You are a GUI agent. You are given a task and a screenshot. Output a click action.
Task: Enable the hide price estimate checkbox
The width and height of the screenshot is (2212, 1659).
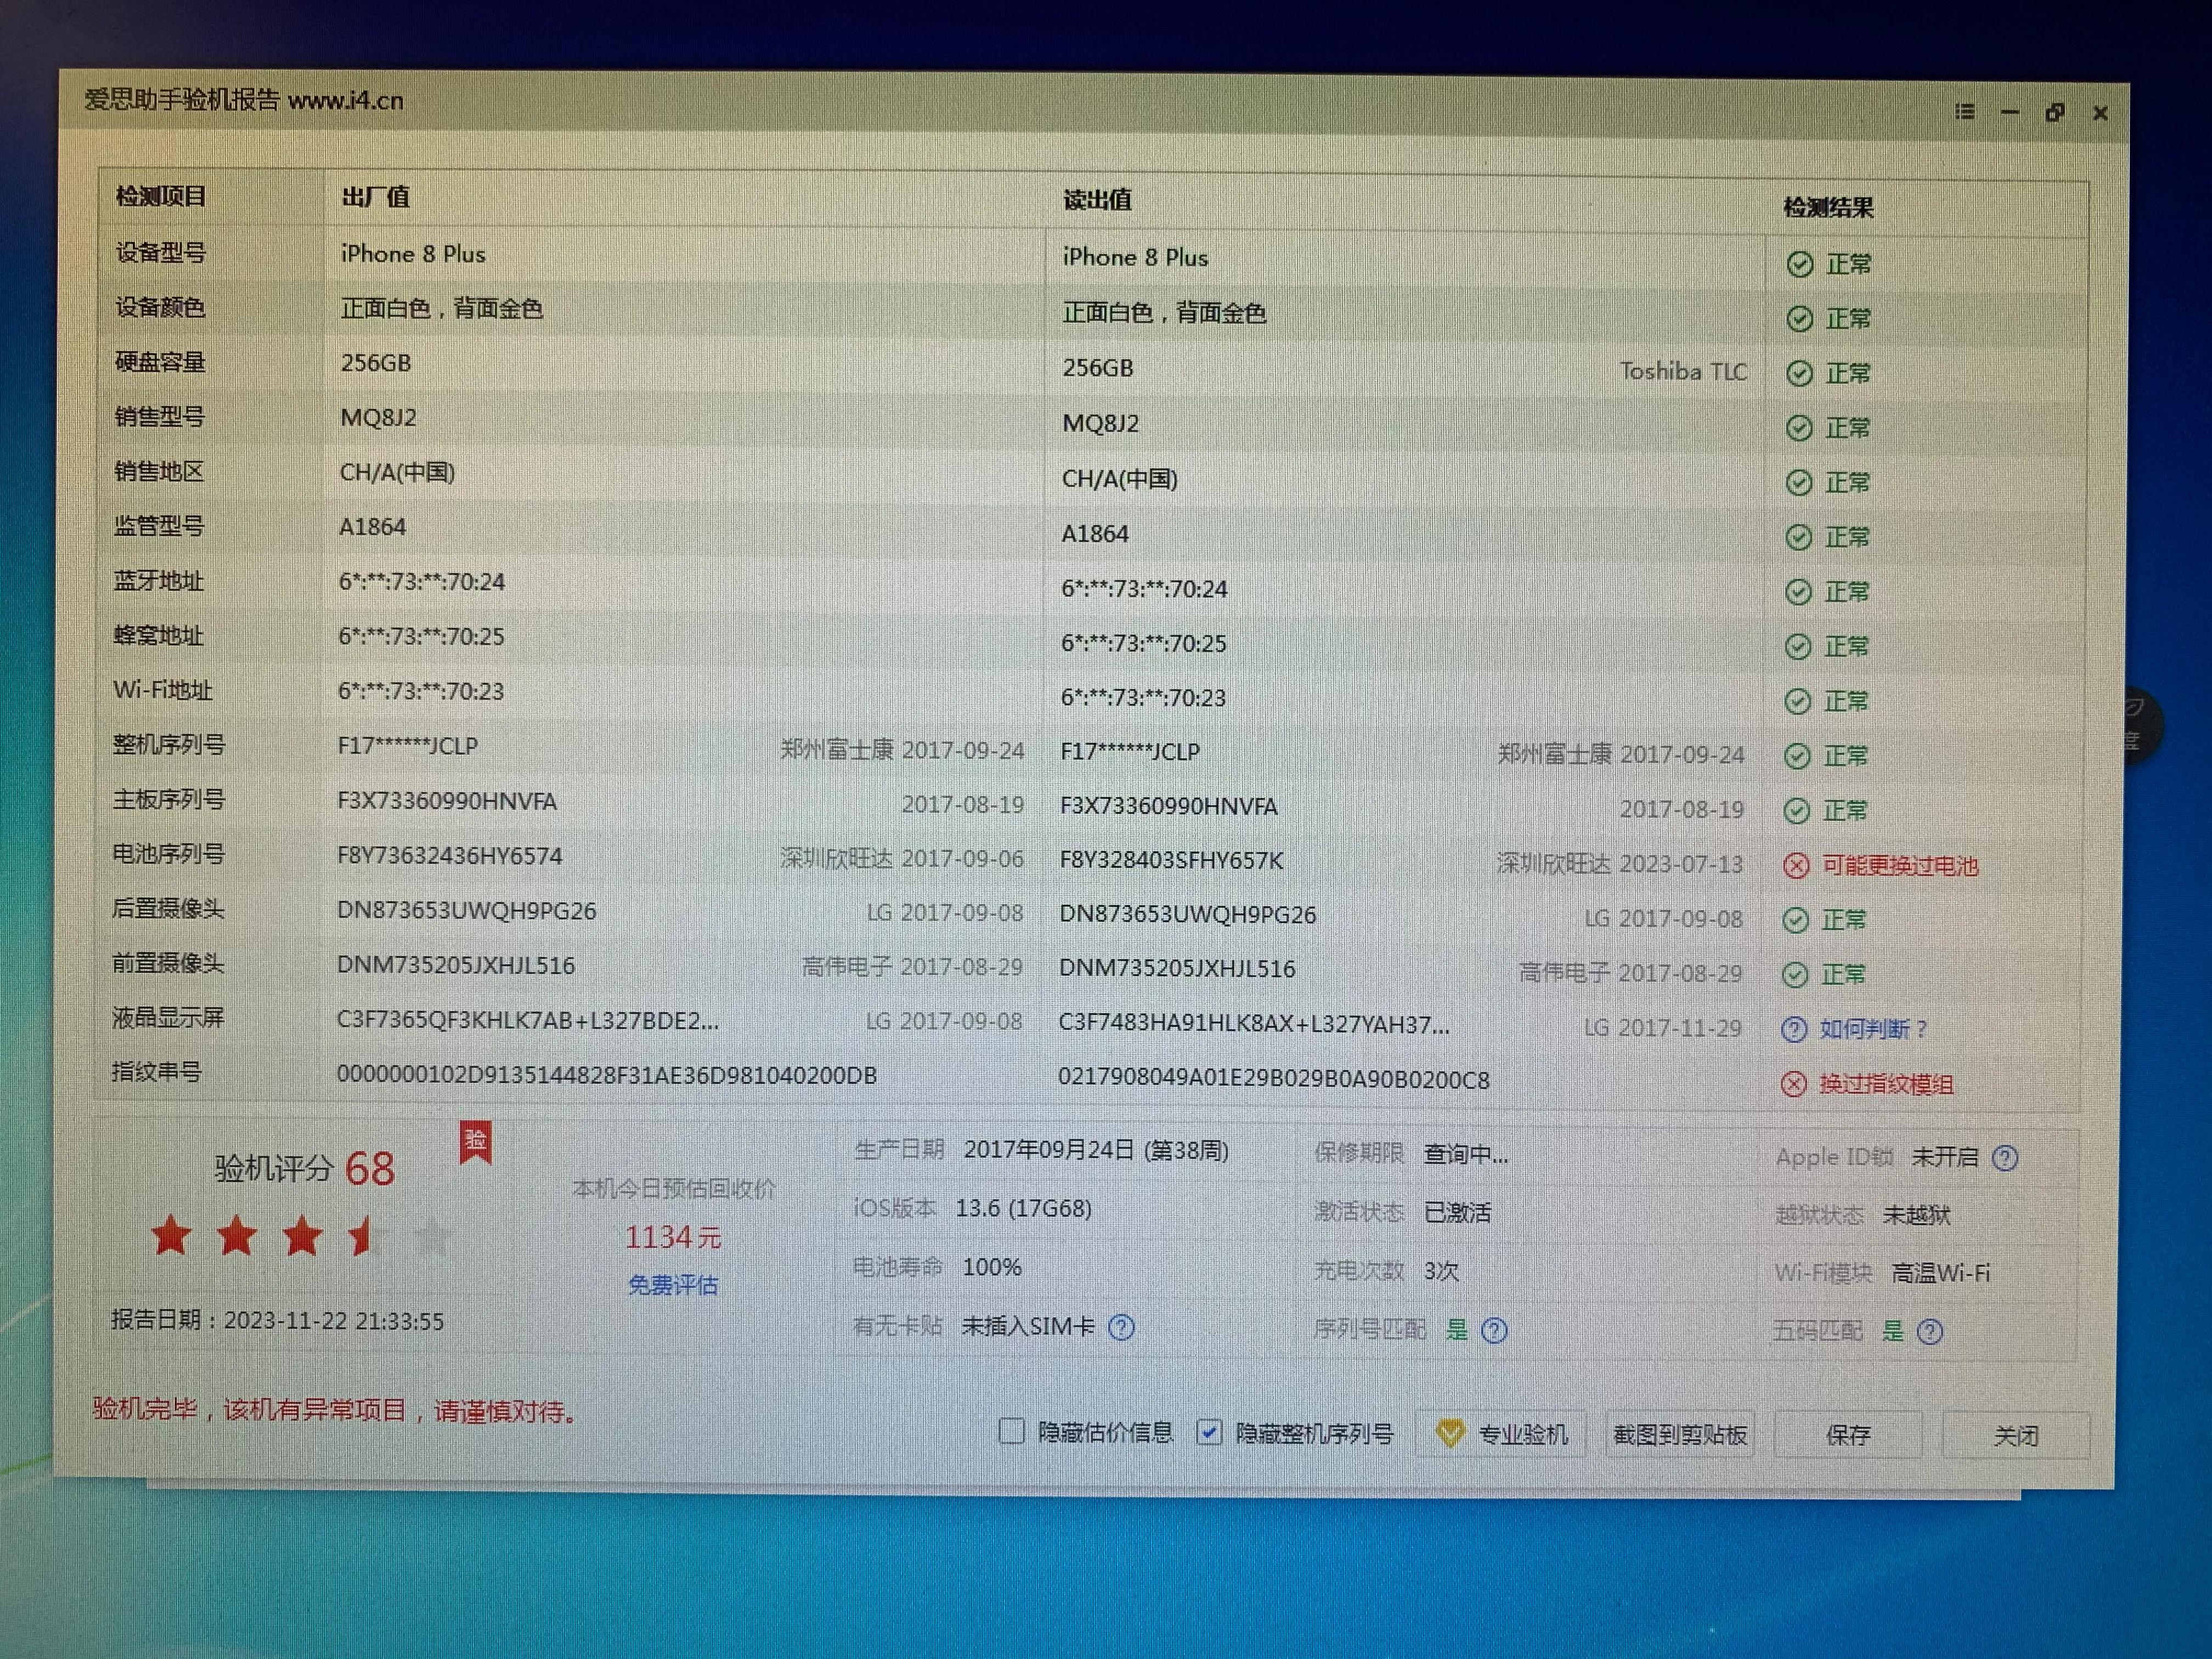(x=1012, y=1432)
